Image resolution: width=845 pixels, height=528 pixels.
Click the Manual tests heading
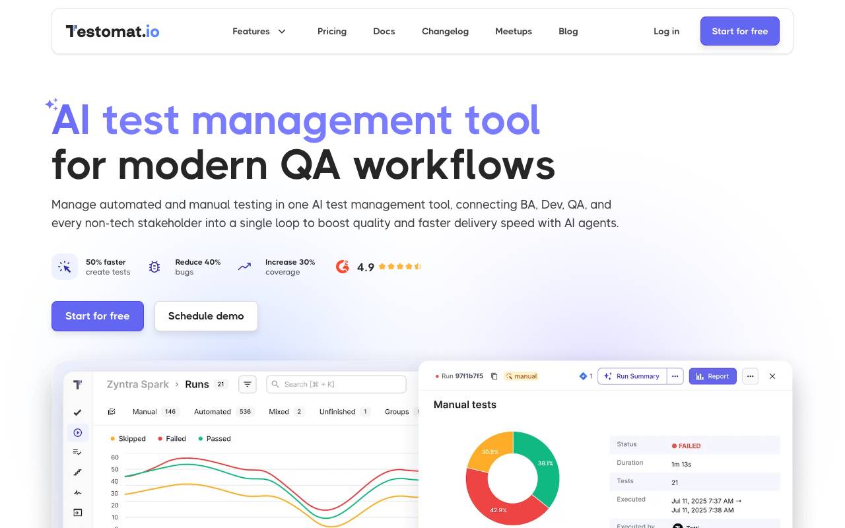click(465, 405)
